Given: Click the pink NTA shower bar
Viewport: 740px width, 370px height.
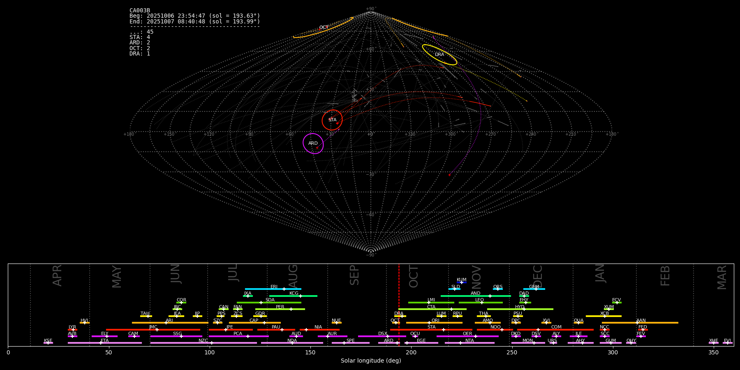Looking at the screenshot, I should pos(481,343).
